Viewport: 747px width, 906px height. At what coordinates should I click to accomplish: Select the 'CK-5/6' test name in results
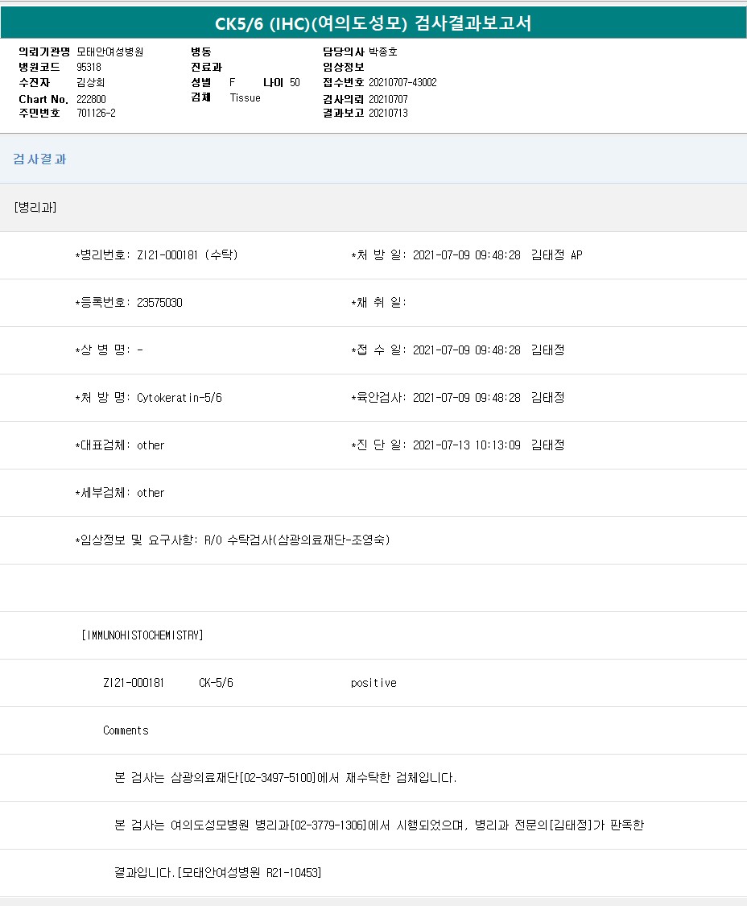click(x=216, y=683)
